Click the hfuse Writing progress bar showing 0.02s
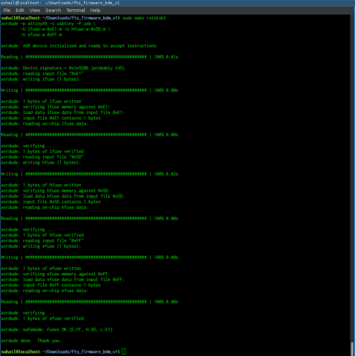 89,174
